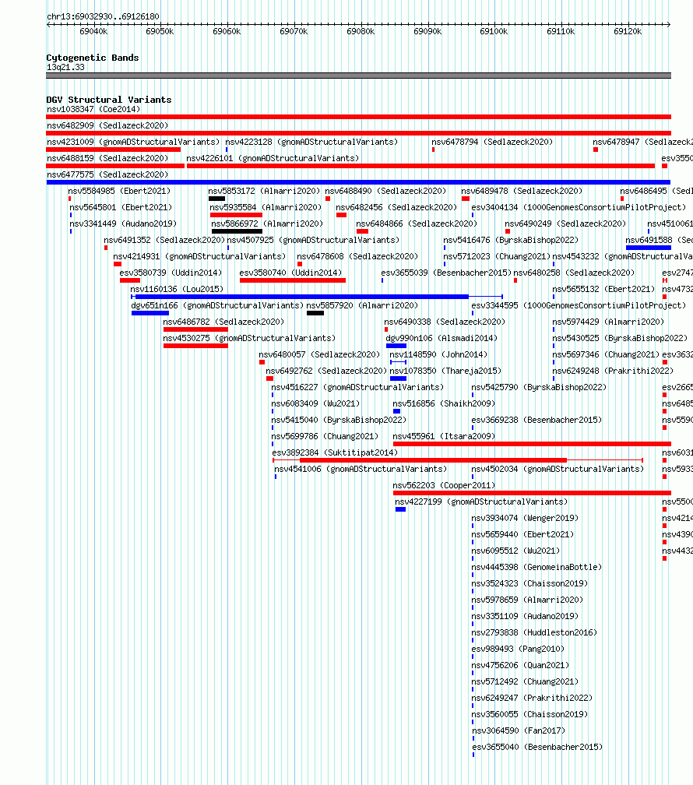
Task: Open nsv5416476 (ByrskaBishop2022) entry
Action: 511,241
